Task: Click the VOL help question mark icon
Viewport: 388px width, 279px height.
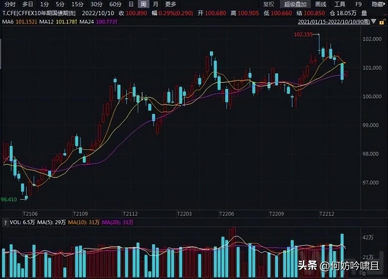Action: click(5, 222)
